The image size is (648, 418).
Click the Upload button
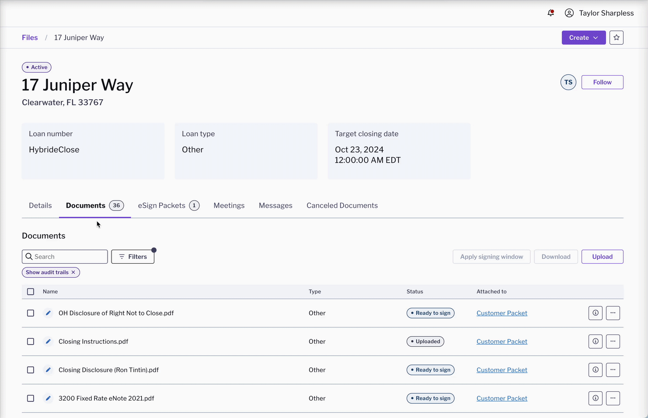(603, 257)
